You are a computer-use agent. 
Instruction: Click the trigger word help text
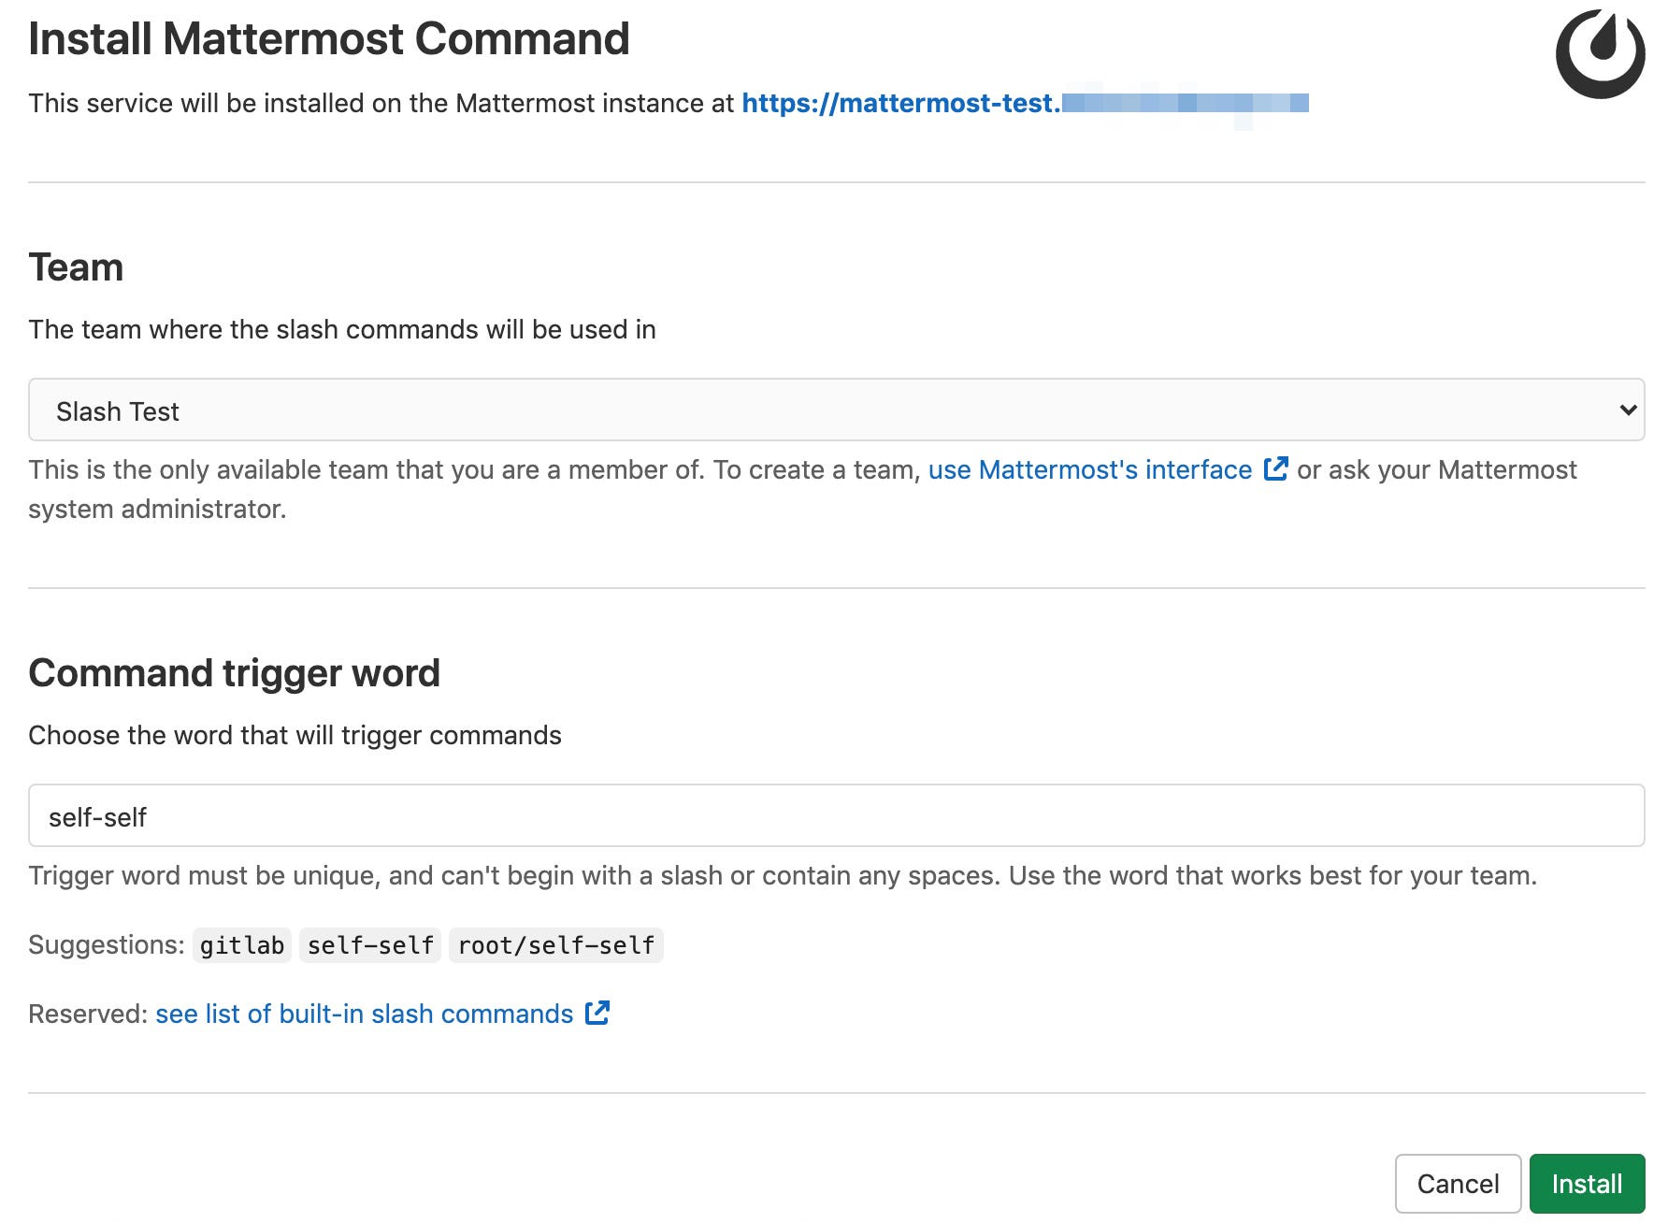point(783,875)
